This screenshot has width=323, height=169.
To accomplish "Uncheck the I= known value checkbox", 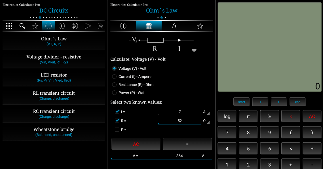I will [x=117, y=112].
